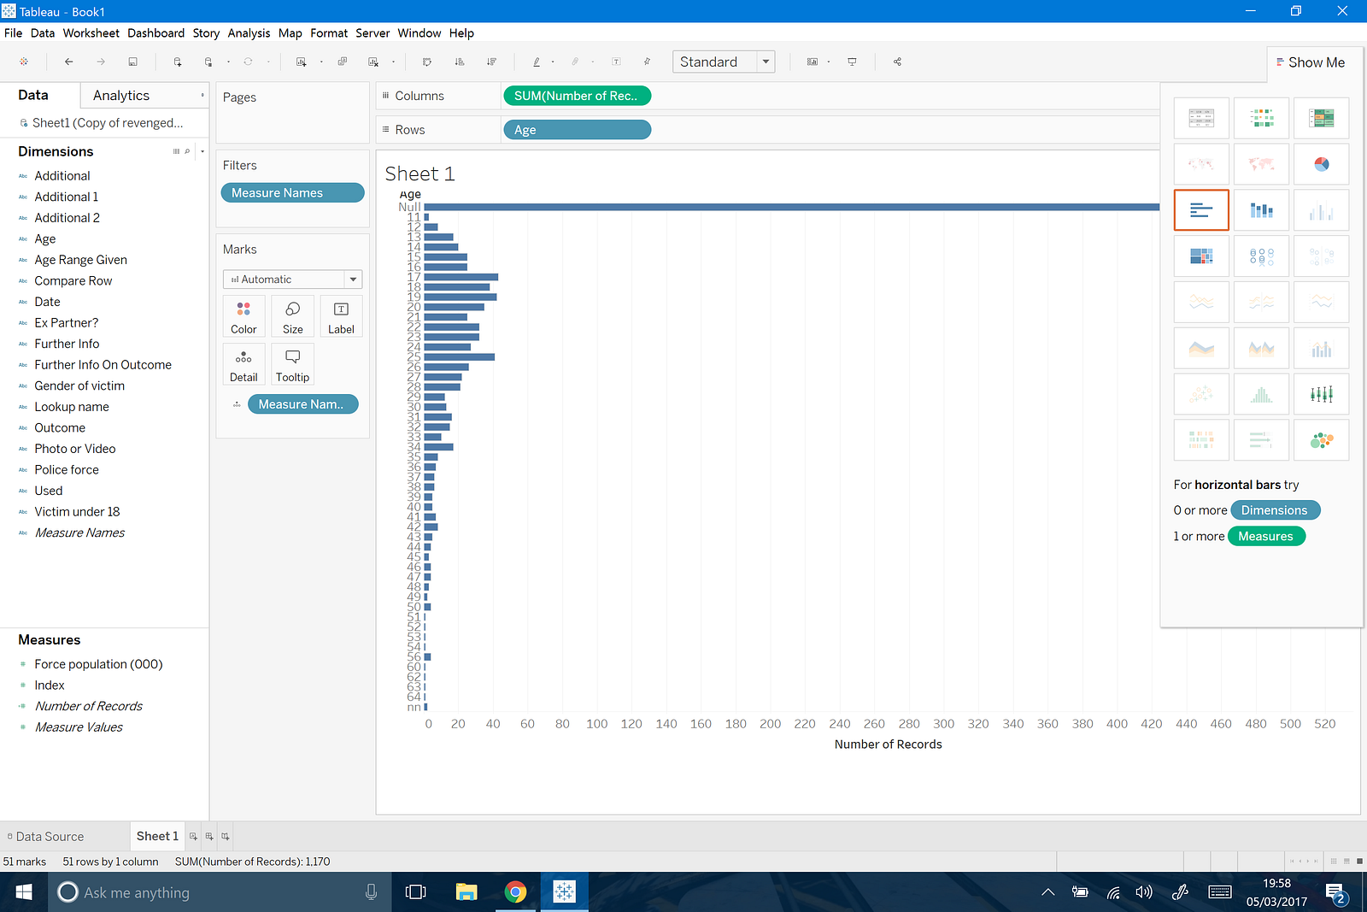The width and height of the screenshot is (1367, 912).
Task: Pick packed bubbles chart in Show Me
Action: (1321, 440)
